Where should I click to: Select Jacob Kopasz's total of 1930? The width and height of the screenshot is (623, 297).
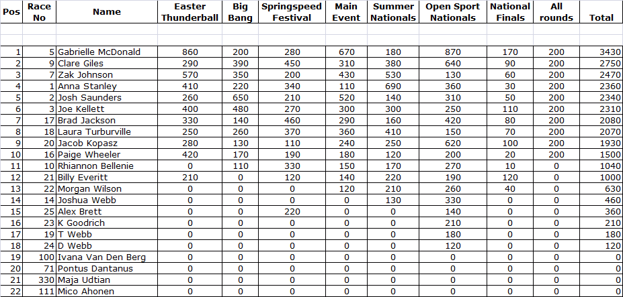click(x=601, y=143)
